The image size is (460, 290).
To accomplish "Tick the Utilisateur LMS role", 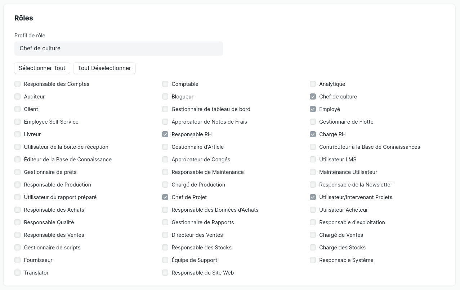I will pos(313,160).
